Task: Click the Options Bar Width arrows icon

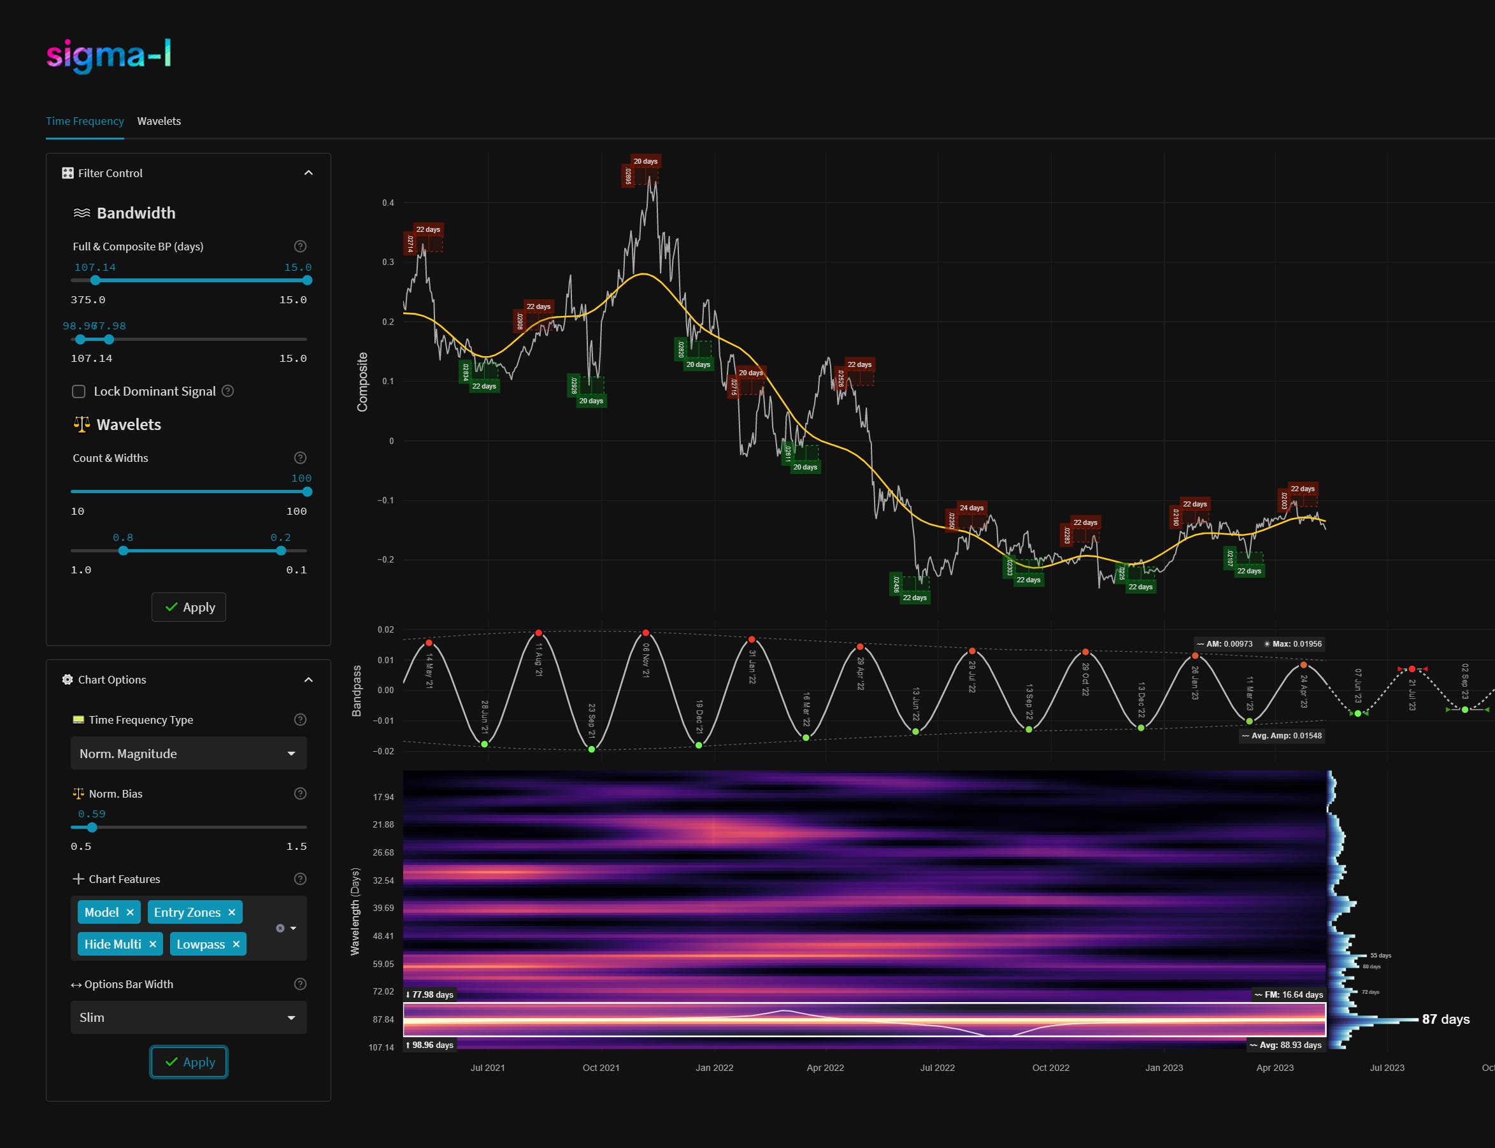Action: 76,985
